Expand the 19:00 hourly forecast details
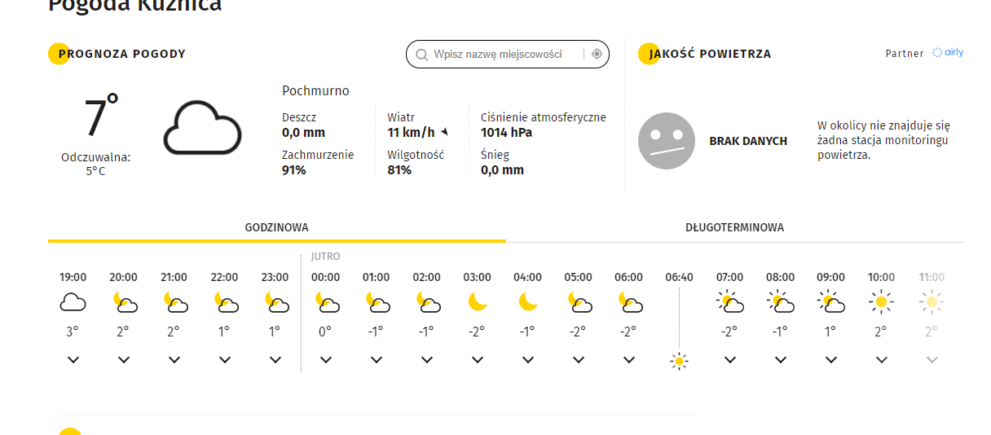Viewport: 991px width, 435px height. click(x=73, y=360)
